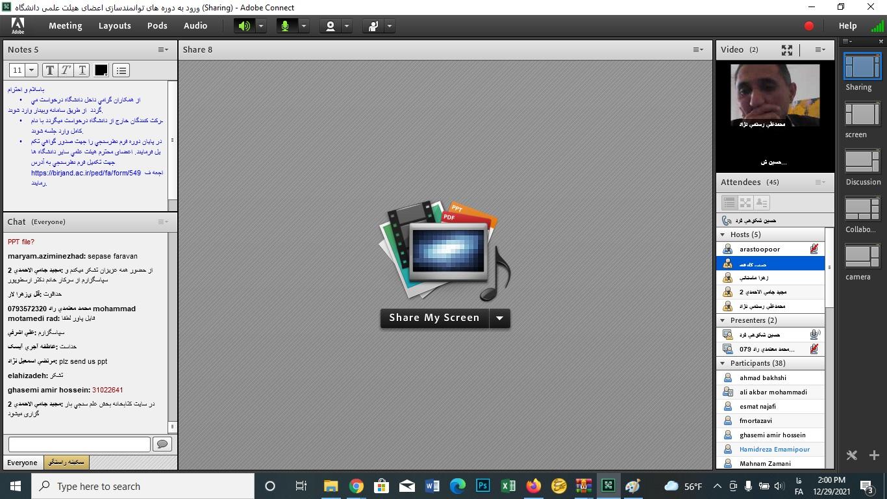The image size is (887, 499).
Task: Maximize the Video pod
Action: (787, 49)
